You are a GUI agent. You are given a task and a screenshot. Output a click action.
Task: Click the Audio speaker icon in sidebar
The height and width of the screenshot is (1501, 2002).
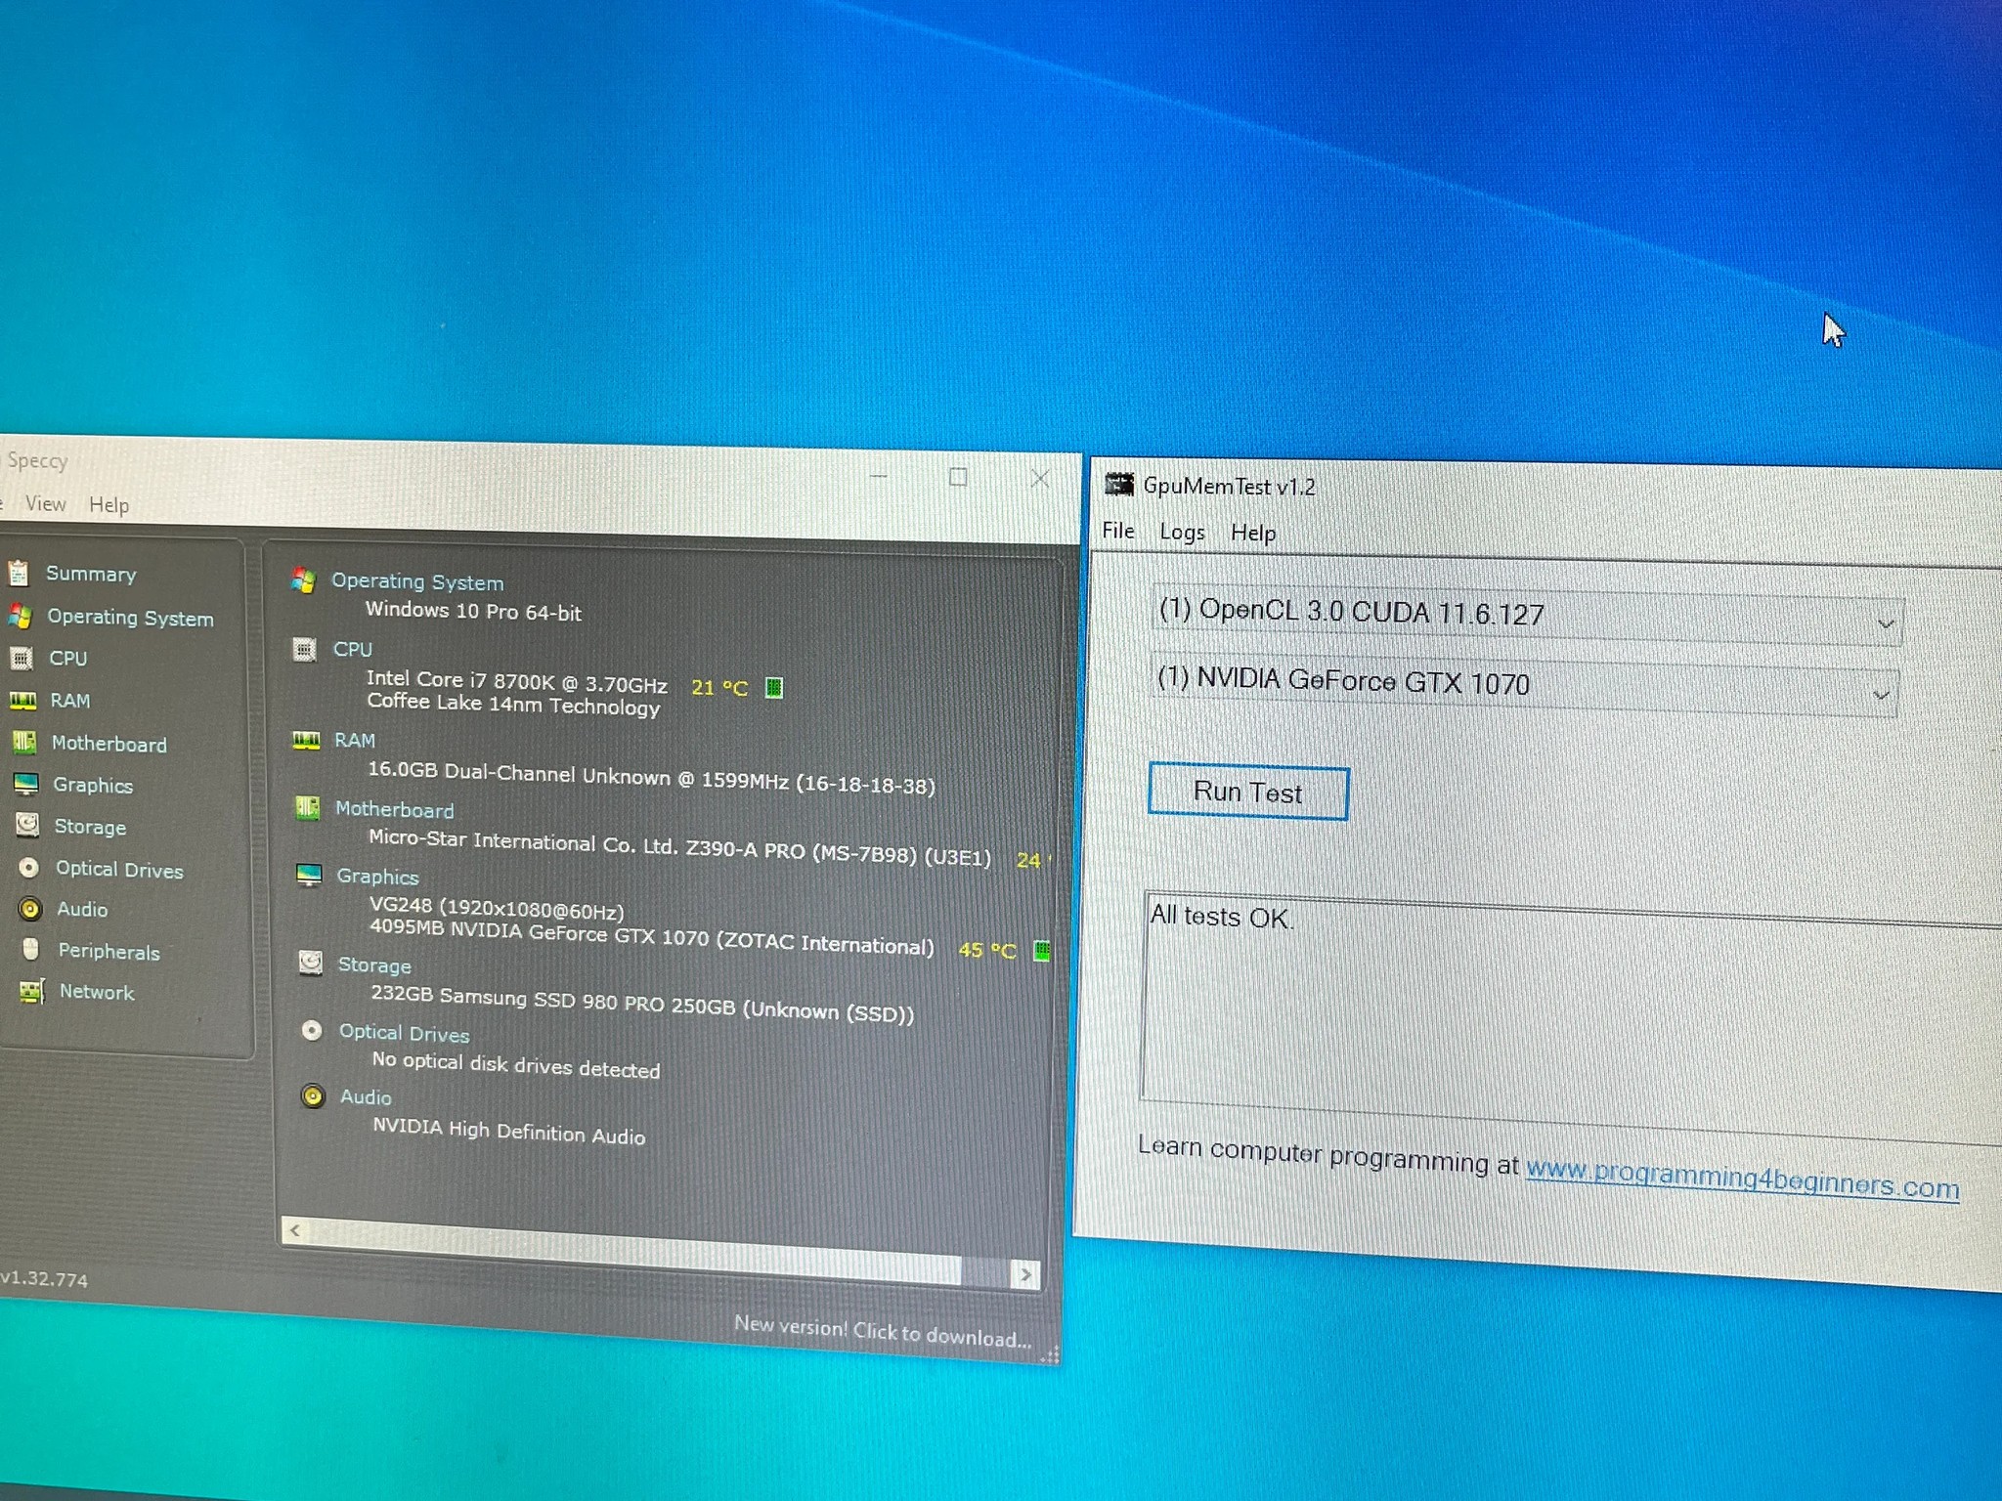tap(30, 909)
